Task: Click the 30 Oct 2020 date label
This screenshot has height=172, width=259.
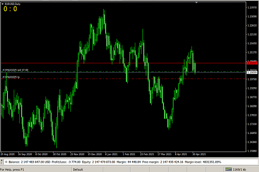Action: (60, 154)
